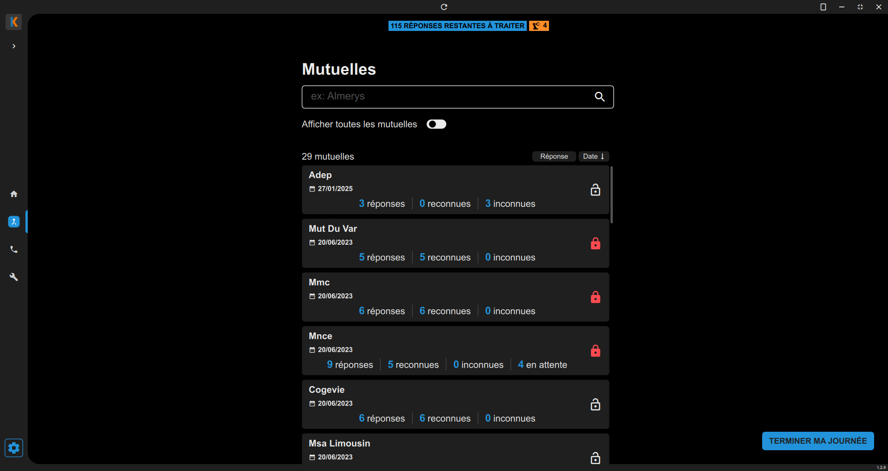Expand the left sidebar with chevron
This screenshot has width=888, height=471.
[14, 46]
